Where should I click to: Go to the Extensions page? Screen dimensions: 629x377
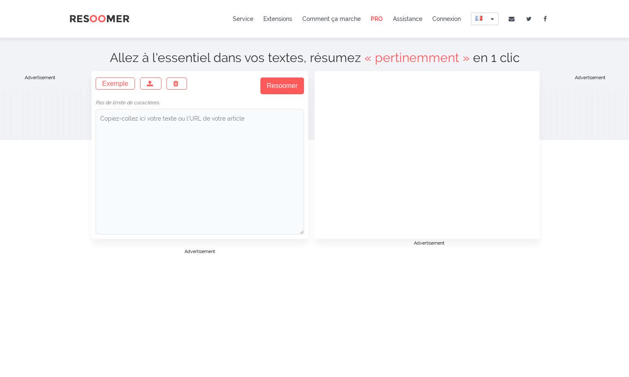(x=278, y=19)
